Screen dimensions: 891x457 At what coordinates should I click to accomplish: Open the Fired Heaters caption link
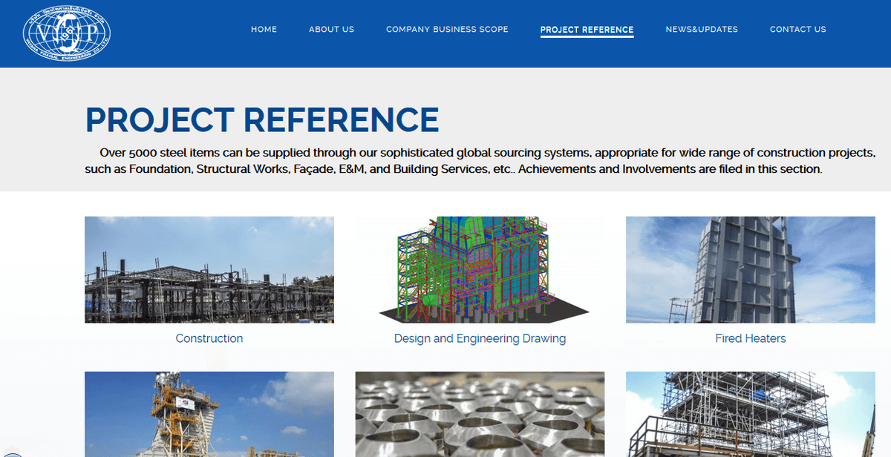(x=750, y=338)
